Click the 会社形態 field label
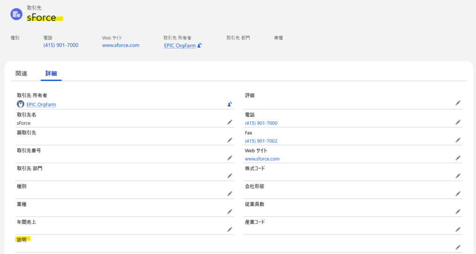The width and height of the screenshot is (476, 254). click(x=254, y=186)
